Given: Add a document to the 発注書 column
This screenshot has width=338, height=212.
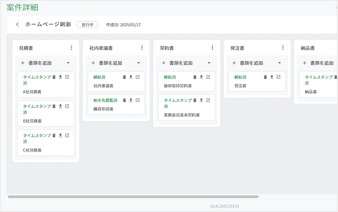Looking at the screenshot, I should pyautogui.click(x=248, y=63).
